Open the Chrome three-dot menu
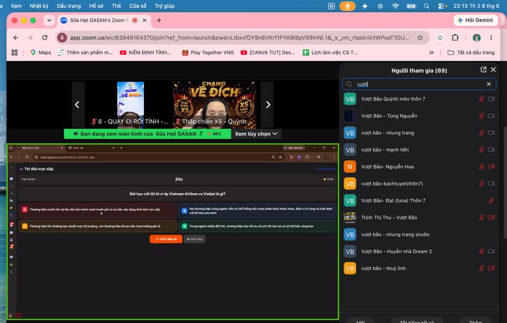Image resolution: width=507 pixels, height=323 pixels. tap(491, 38)
